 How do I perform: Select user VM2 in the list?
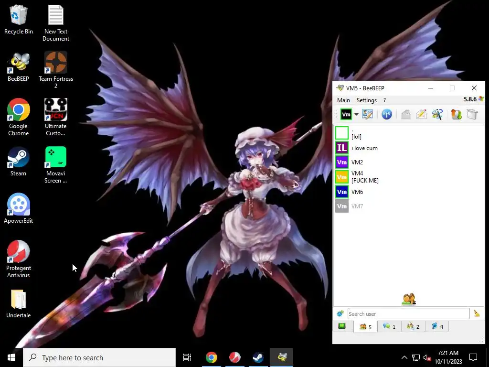(x=409, y=162)
